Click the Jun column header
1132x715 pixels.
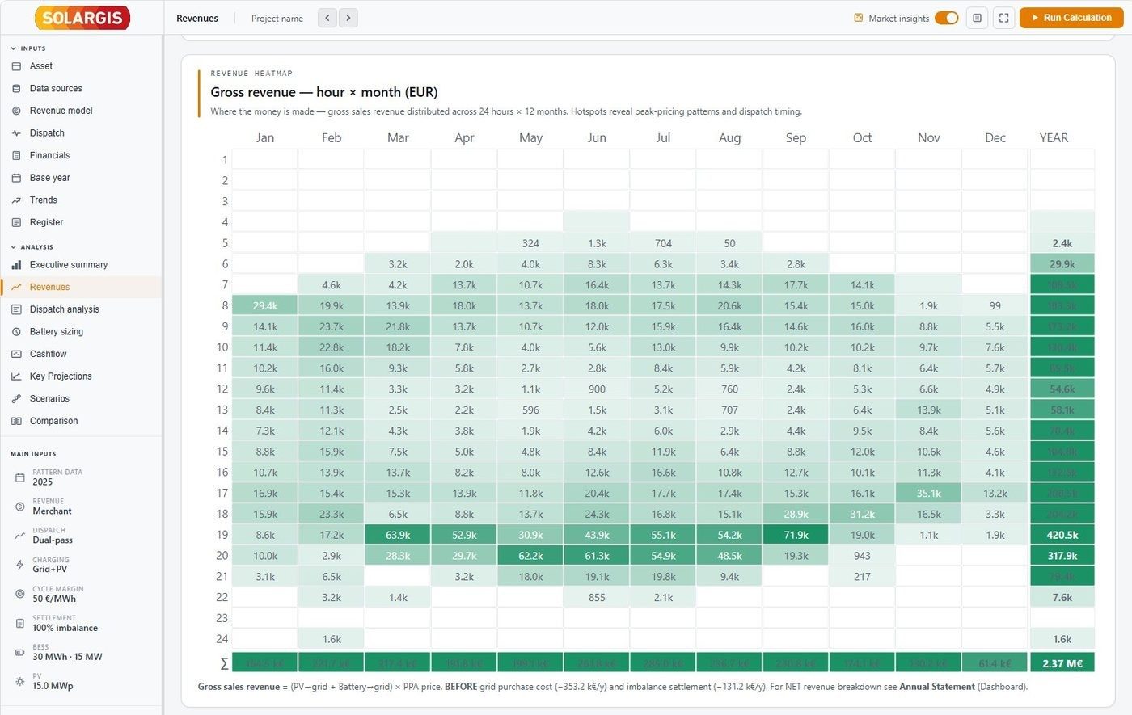tap(597, 138)
